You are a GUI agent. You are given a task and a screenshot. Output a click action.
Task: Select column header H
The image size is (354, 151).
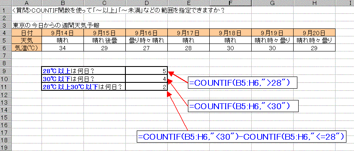(314, 3)
